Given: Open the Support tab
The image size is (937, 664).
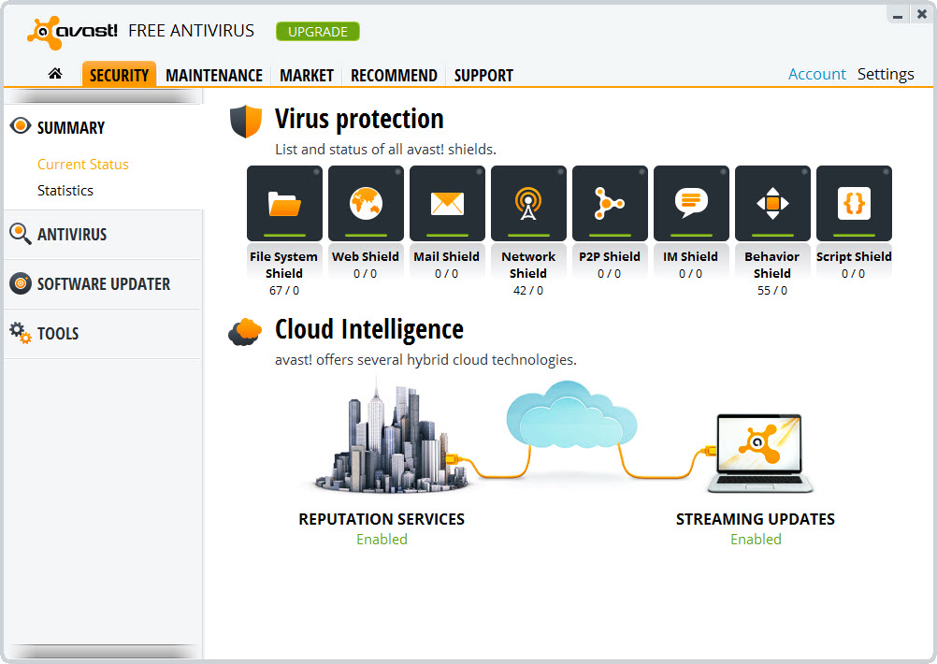Looking at the screenshot, I should (483, 76).
